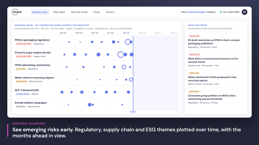Click the MAY 26 timeline column header

pyautogui.click(x=95, y=33)
